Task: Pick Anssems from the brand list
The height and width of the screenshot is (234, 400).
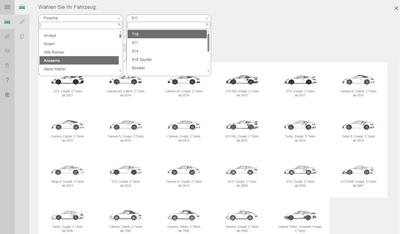Action: click(x=79, y=60)
